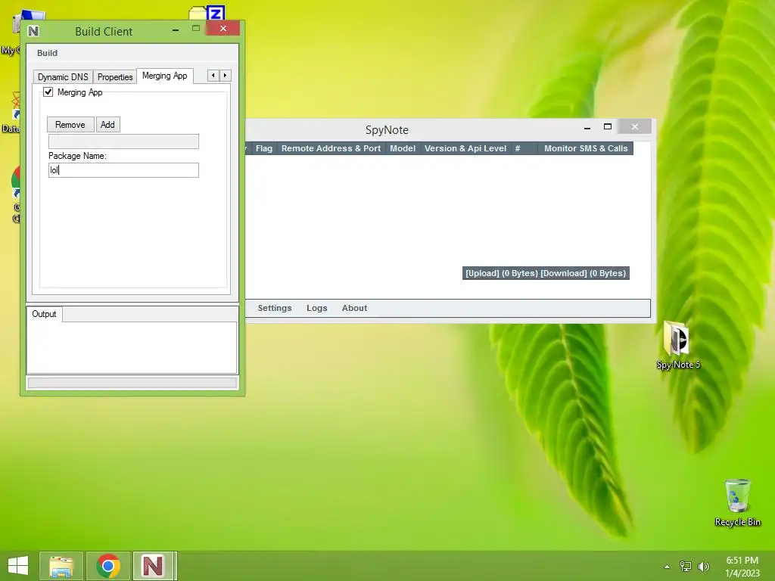The width and height of the screenshot is (775, 581).
Task: Click the Model column header
Action: tap(403, 148)
